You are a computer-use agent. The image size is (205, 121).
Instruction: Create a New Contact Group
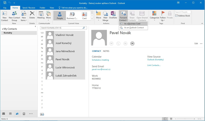pos(14,16)
